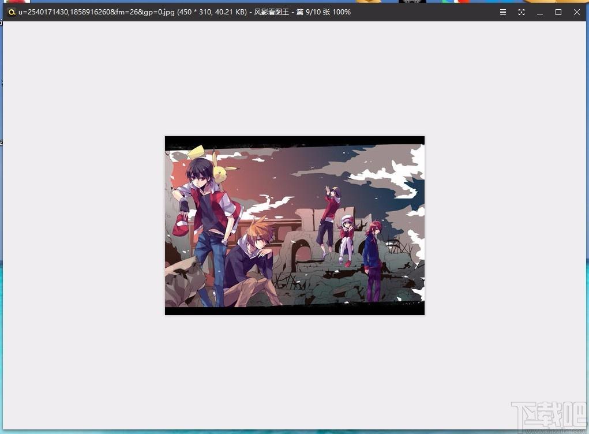Close the image viewer window
The image size is (589, 434).
577,12
